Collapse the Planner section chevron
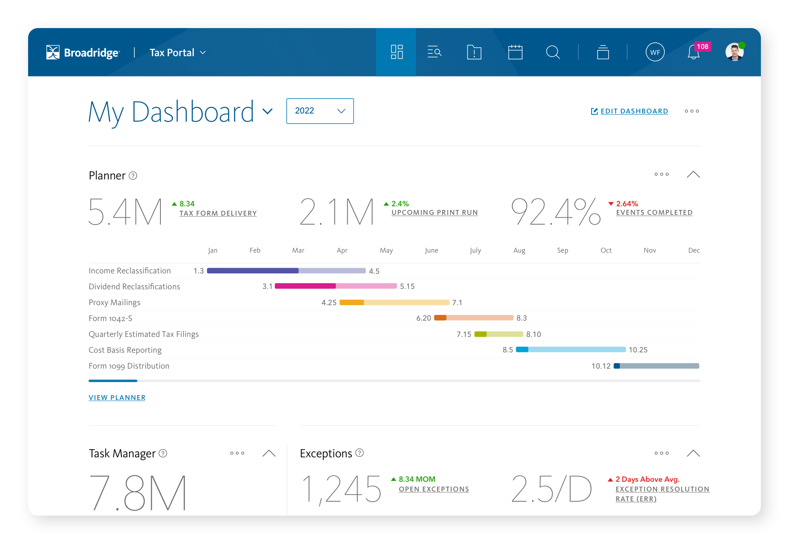The width and height of the screenshot is (789, 544). pyautogui.click(x=693, y=175)
